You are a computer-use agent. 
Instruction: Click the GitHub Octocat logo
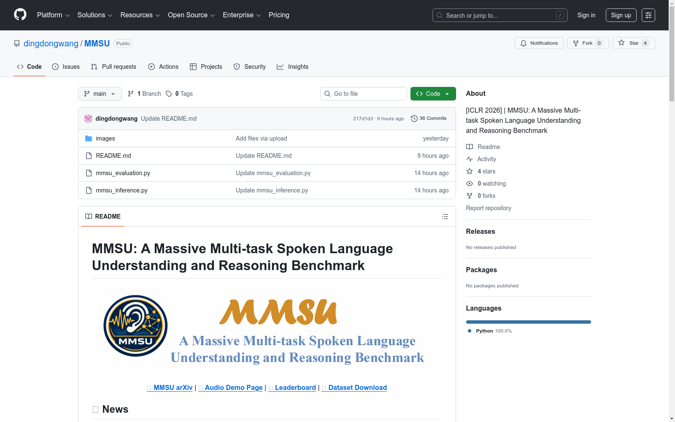coord(20,15)
